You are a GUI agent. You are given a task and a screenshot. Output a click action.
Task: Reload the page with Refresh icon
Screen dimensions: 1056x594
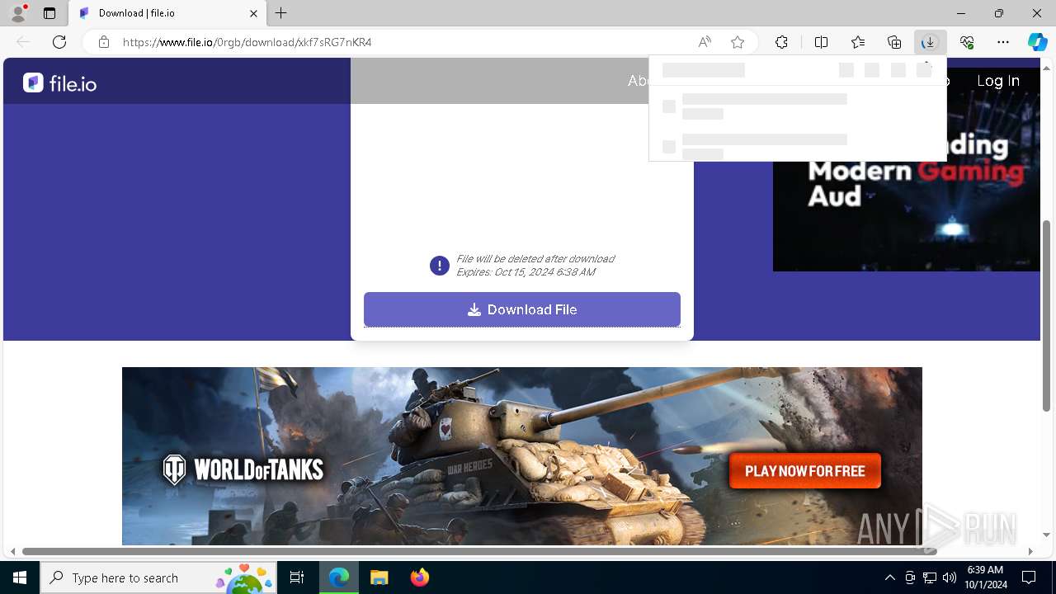(59, 42)
